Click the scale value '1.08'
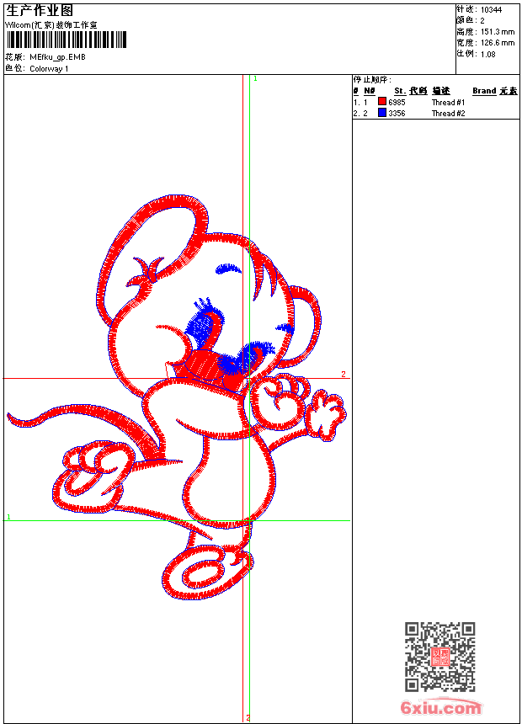The height and width of the screenshot is (724, 522). [487, 54]
